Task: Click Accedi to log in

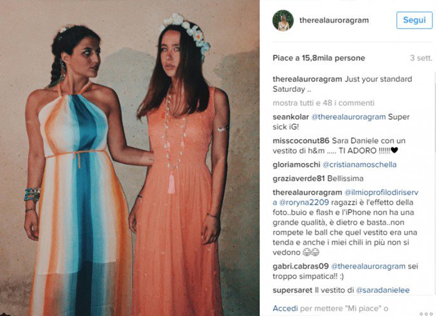Action: click(x=285, y=308)
